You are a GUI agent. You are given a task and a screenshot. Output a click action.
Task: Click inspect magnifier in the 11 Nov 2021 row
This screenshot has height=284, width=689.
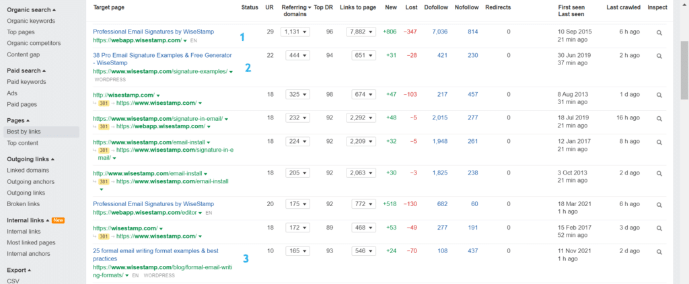tap(659, 252)
